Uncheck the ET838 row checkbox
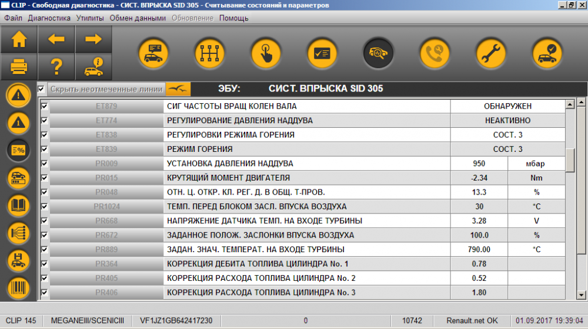This screenshot has width=588, height=329. tap(44, 135)
